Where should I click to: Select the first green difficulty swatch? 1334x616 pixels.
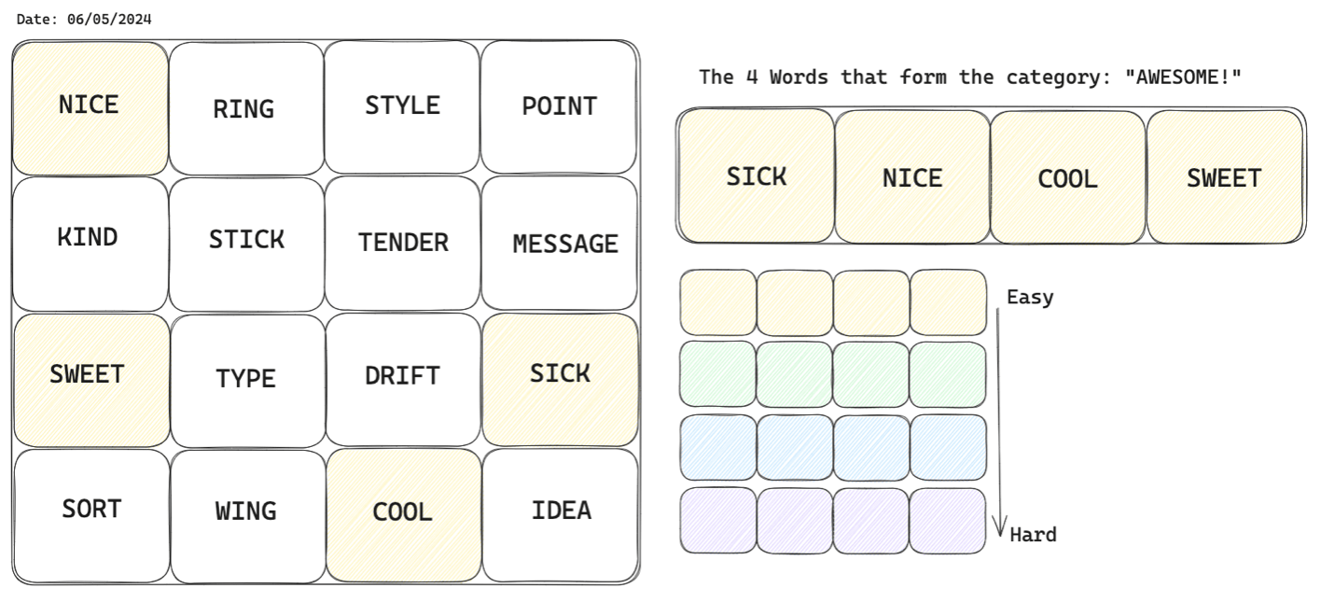coord(717,374)
